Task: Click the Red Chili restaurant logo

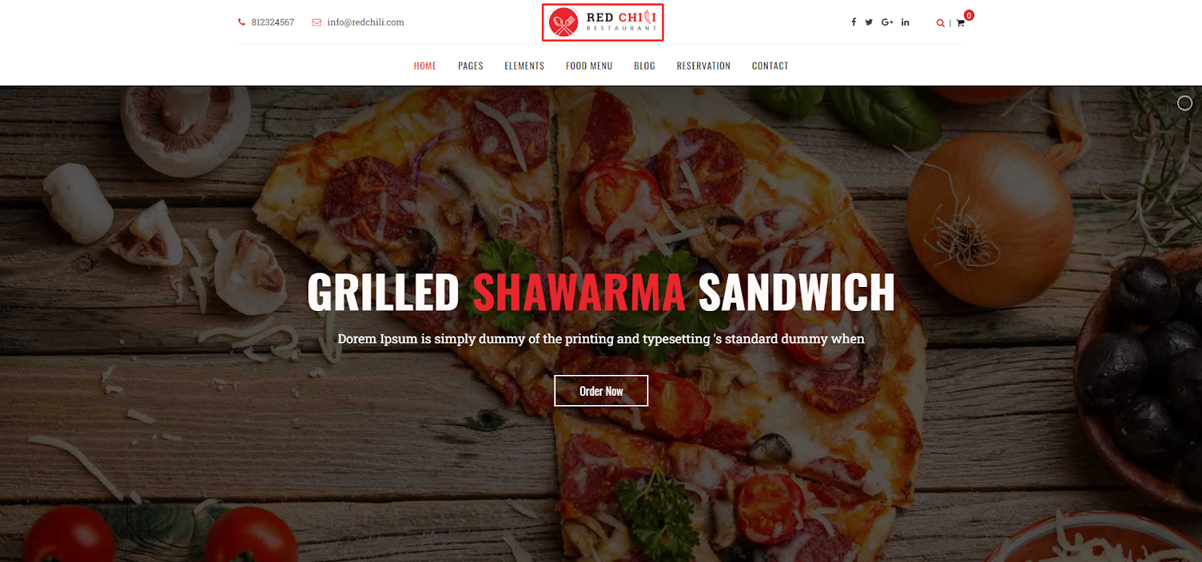Action: 603,23
